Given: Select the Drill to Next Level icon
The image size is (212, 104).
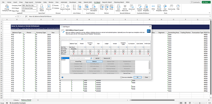Looking at the screenshot, I should click(x=125, y=8).
